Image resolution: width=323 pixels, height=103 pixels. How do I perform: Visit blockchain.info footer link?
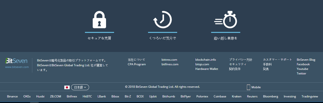pos(206,60)
